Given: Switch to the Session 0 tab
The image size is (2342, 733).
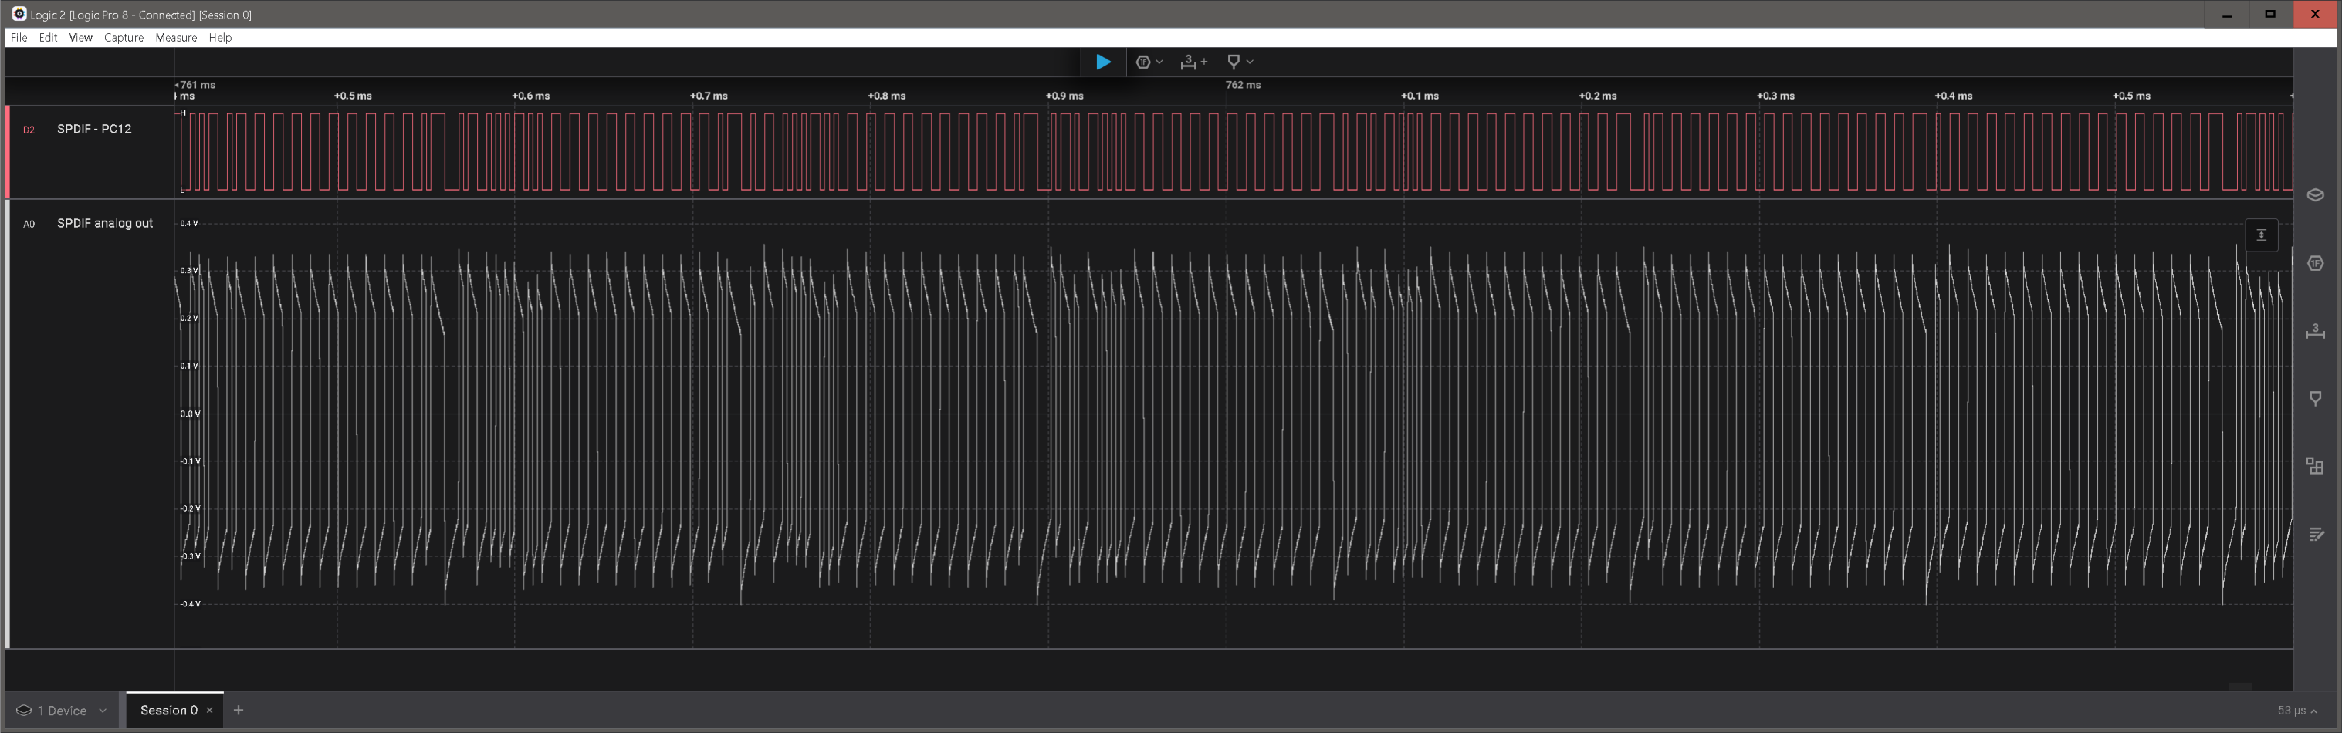Looking at the screenshot, I should point(168,711).
